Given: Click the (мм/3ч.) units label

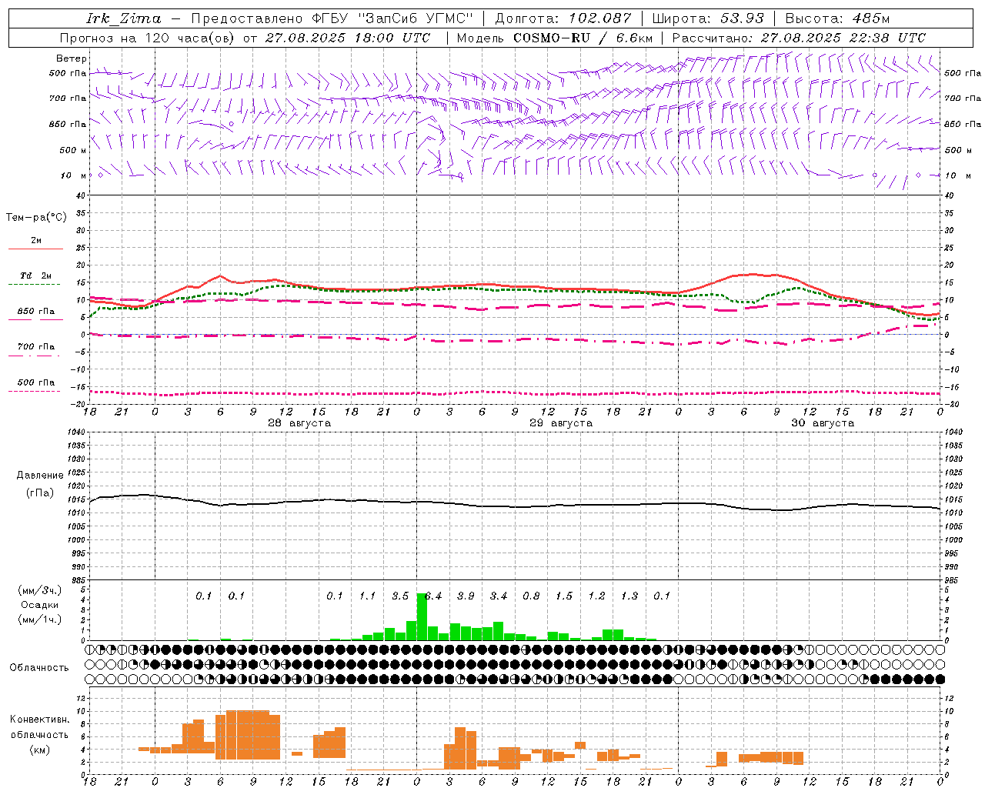Looking at the screenshot, I should coord(39,590).
